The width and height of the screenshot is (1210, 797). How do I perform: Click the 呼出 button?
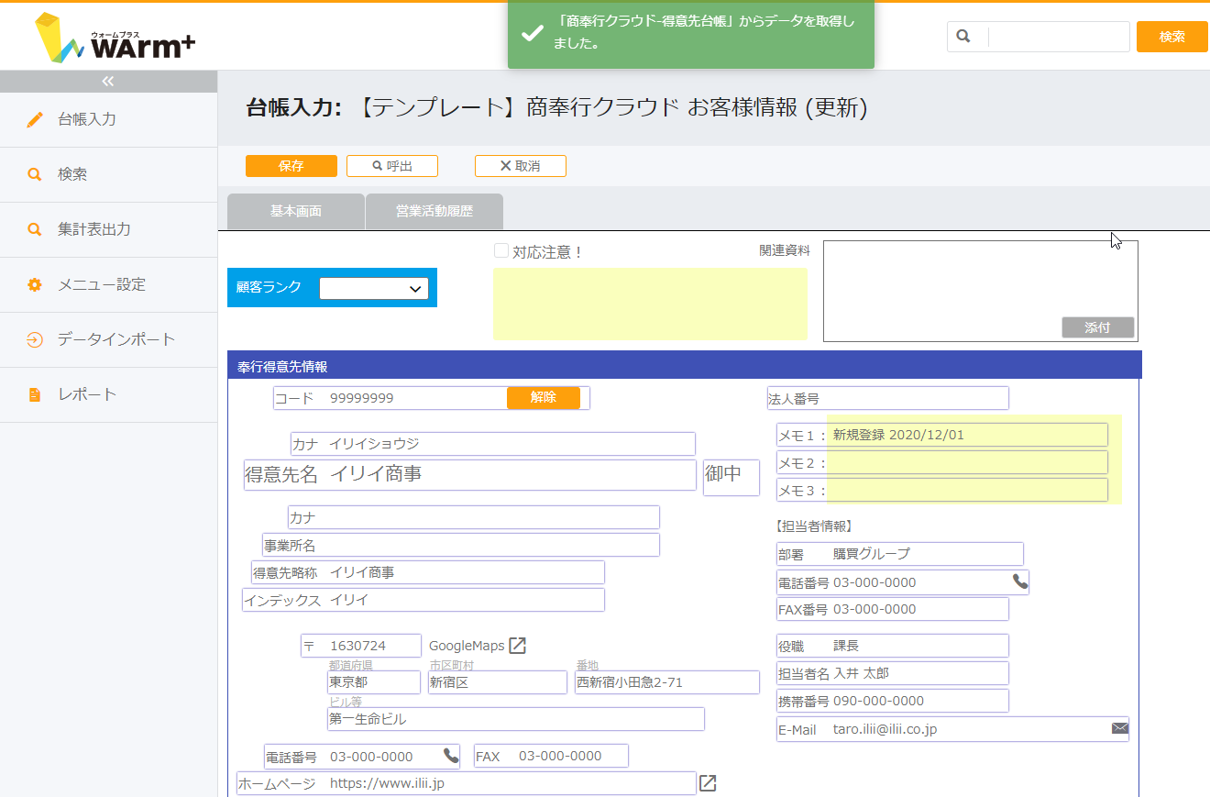pos(392,166)
